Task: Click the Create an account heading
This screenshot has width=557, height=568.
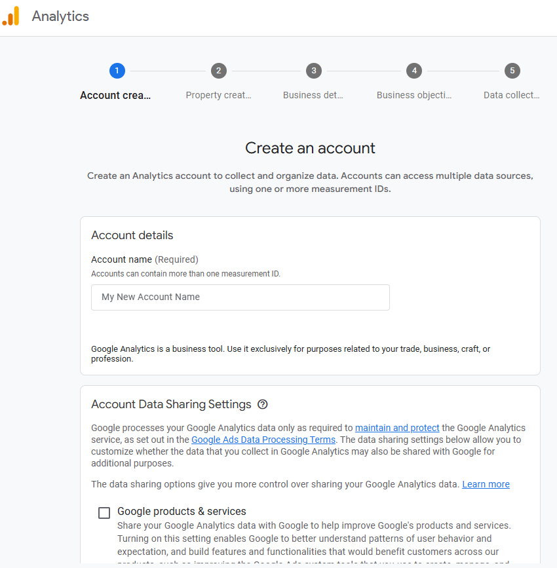Action: tap(310, 148)
